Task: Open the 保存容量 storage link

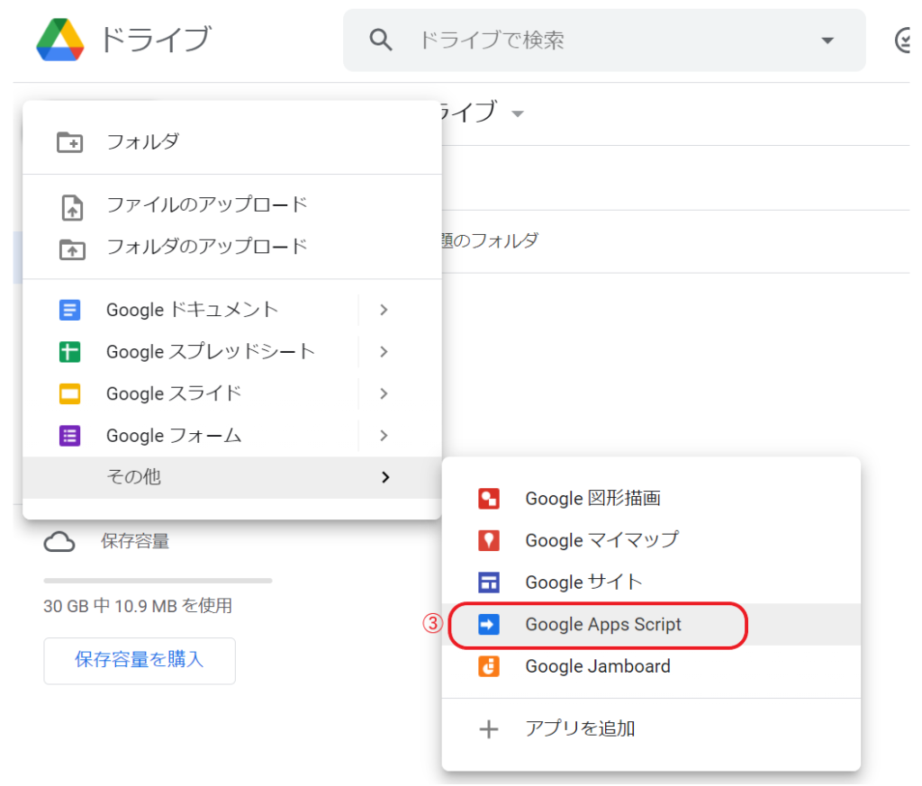Action: click(135, 541)
